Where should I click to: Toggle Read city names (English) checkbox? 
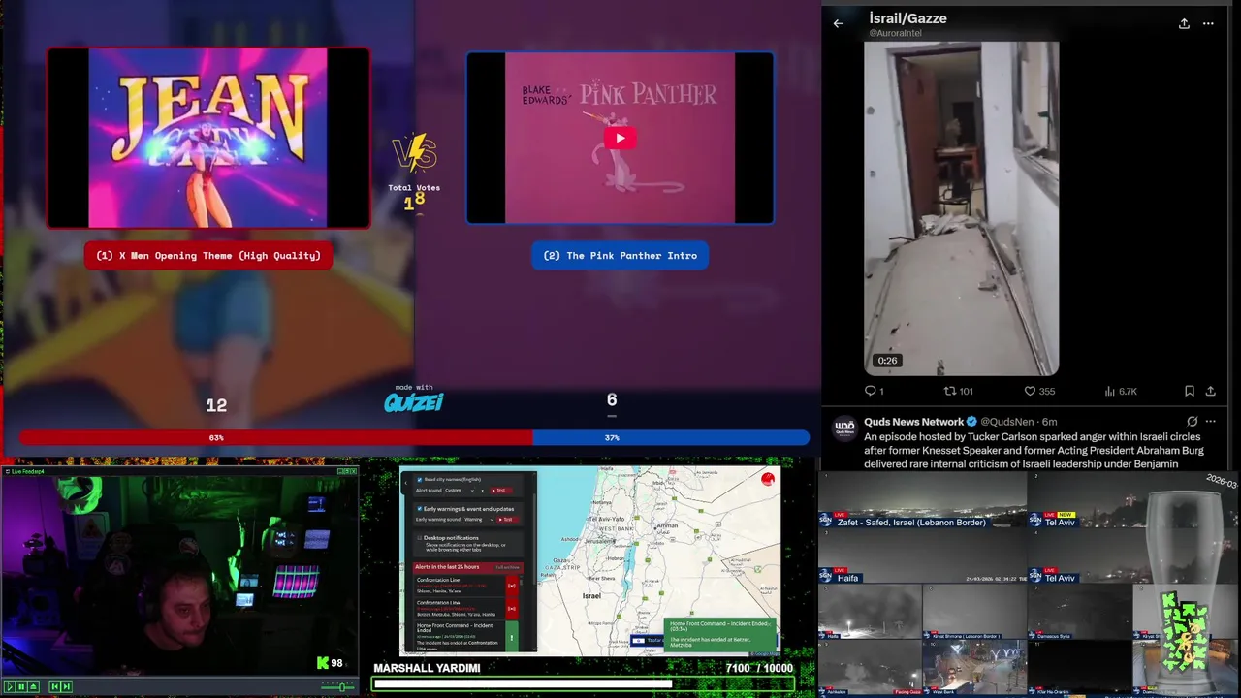(x=420, y=480)
